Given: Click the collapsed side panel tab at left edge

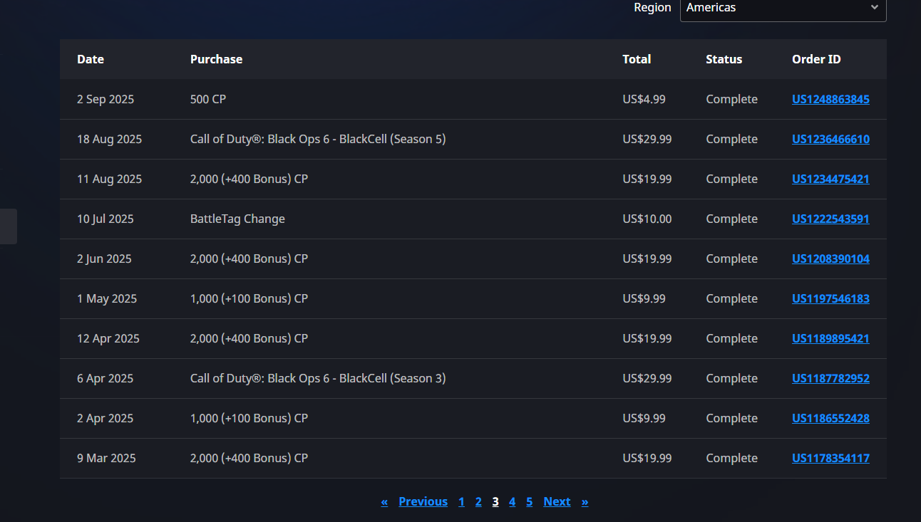Looking at the screenshot, I should pos(8,226).
